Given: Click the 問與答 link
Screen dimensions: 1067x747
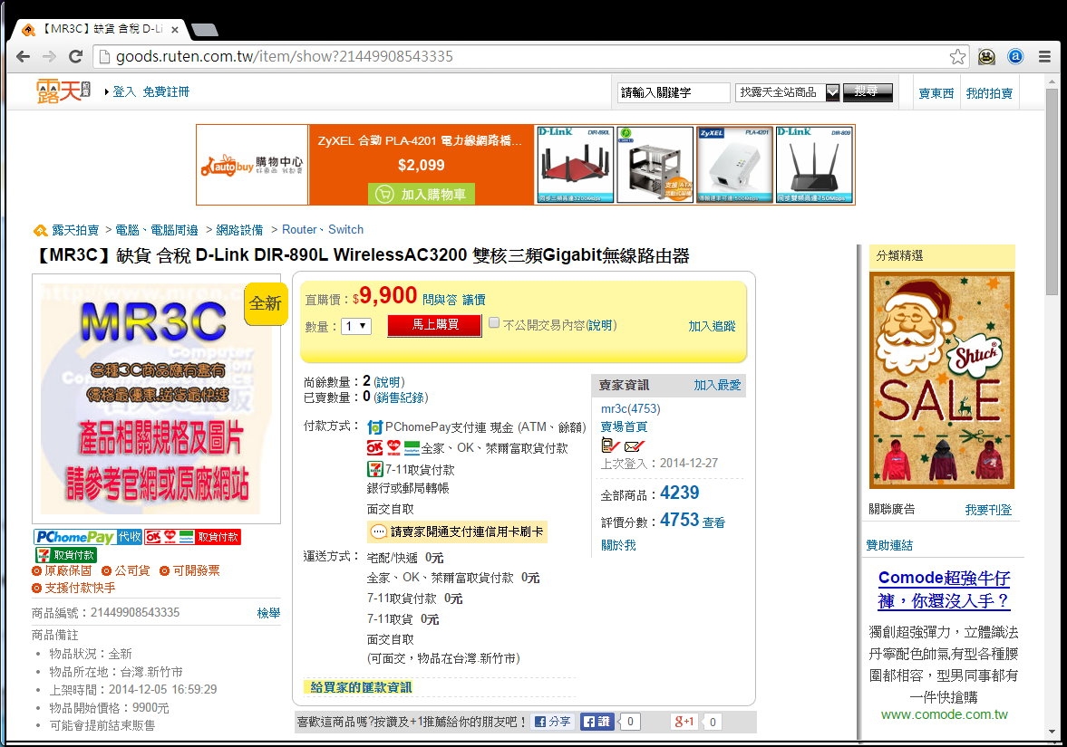Looking at the screenshot, I should pos(440,300).
